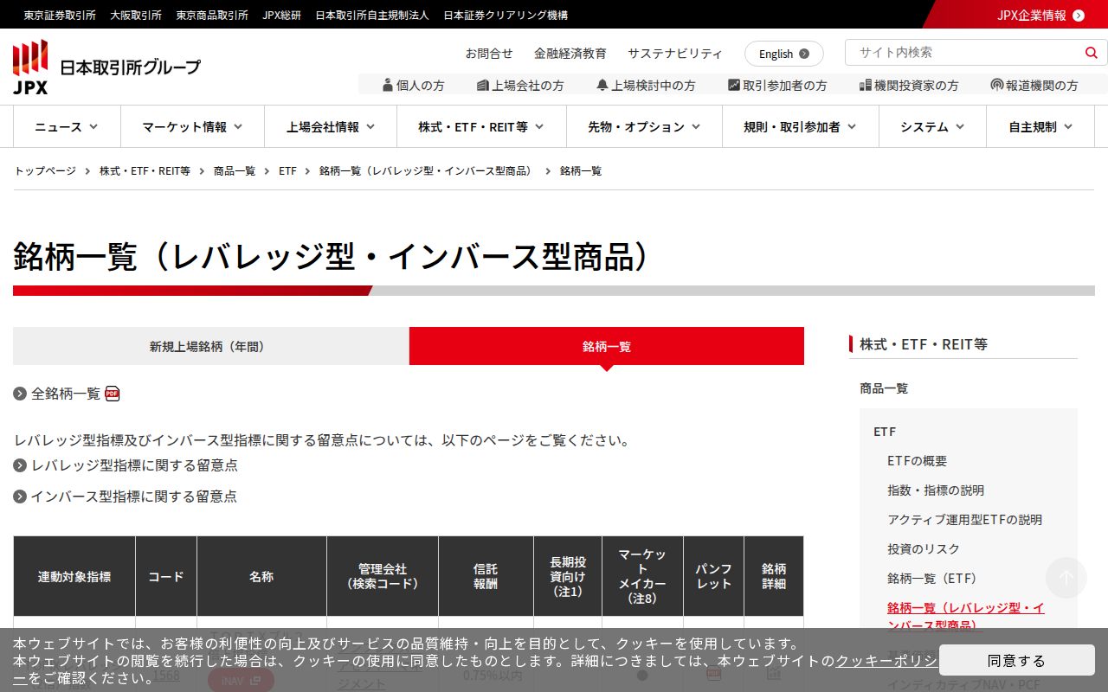
Task: Go to 商品一覧 breadcrumb
Action: pos(235,171)
